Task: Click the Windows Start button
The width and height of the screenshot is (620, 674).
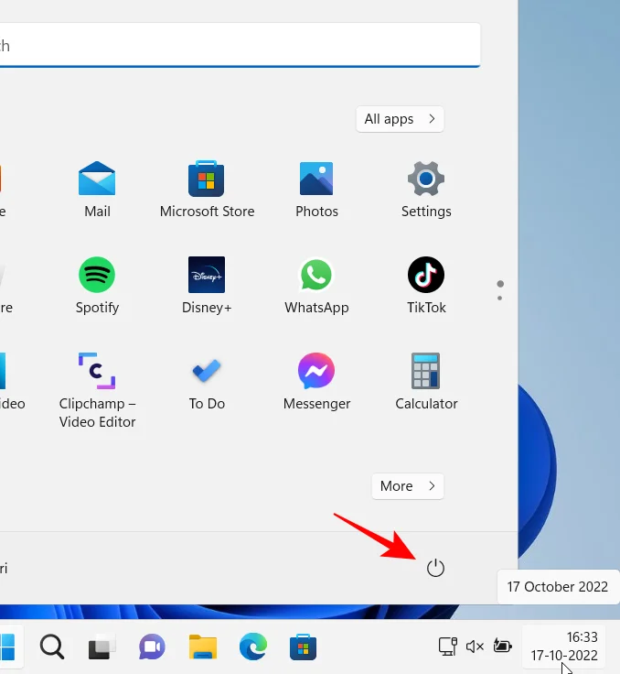Action: click(7, 647)
